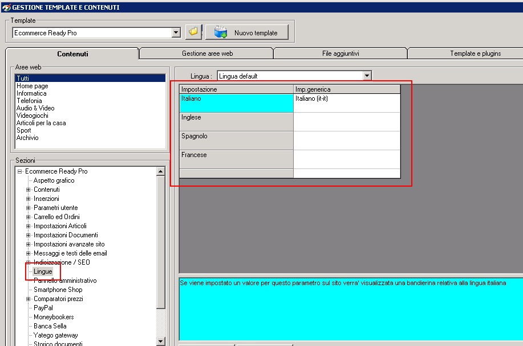
Task: Select Yatego gateway tree item
Action: point(56,335)
